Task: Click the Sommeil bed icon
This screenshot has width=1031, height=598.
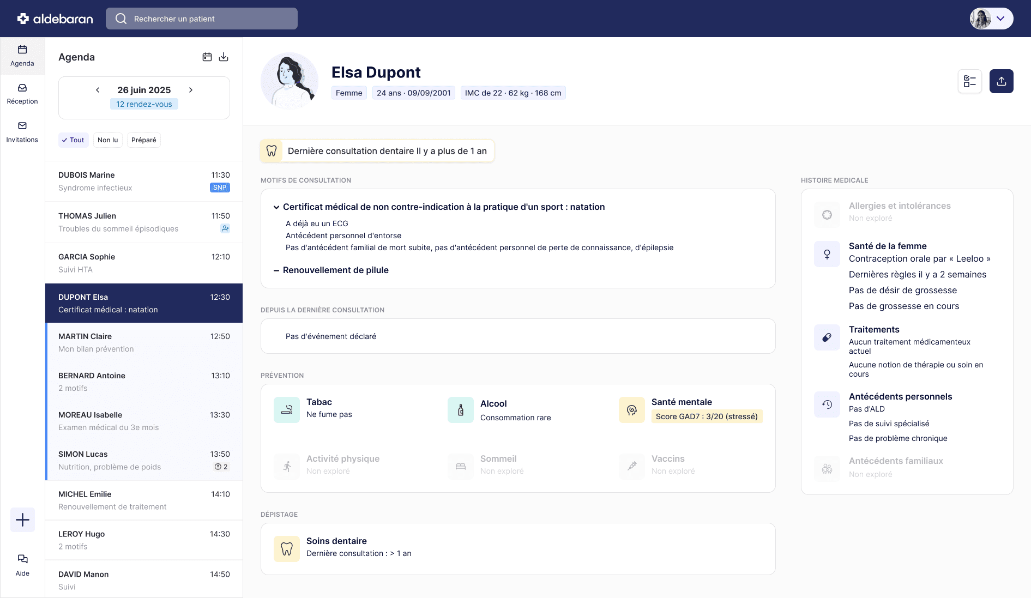Action: tap(461, 466)
